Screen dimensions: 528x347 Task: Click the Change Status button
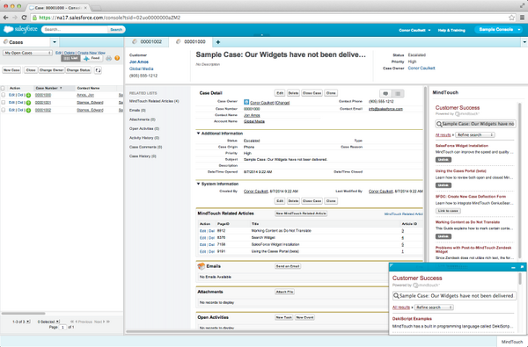(x=78, y=70)
